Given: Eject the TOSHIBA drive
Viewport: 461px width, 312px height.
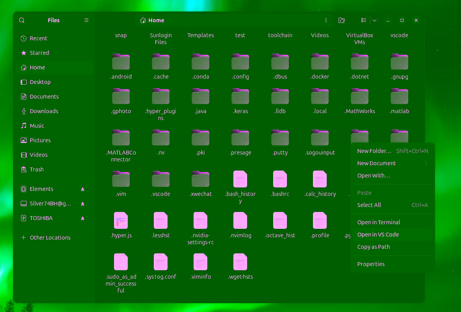Looking at the screenshot, I should [x=83, y=218].
